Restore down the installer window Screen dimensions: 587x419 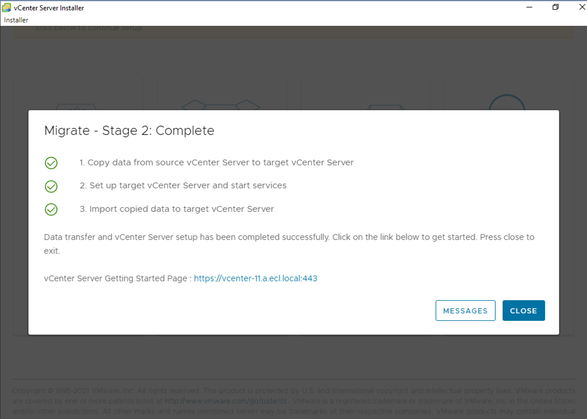point(555,7)
